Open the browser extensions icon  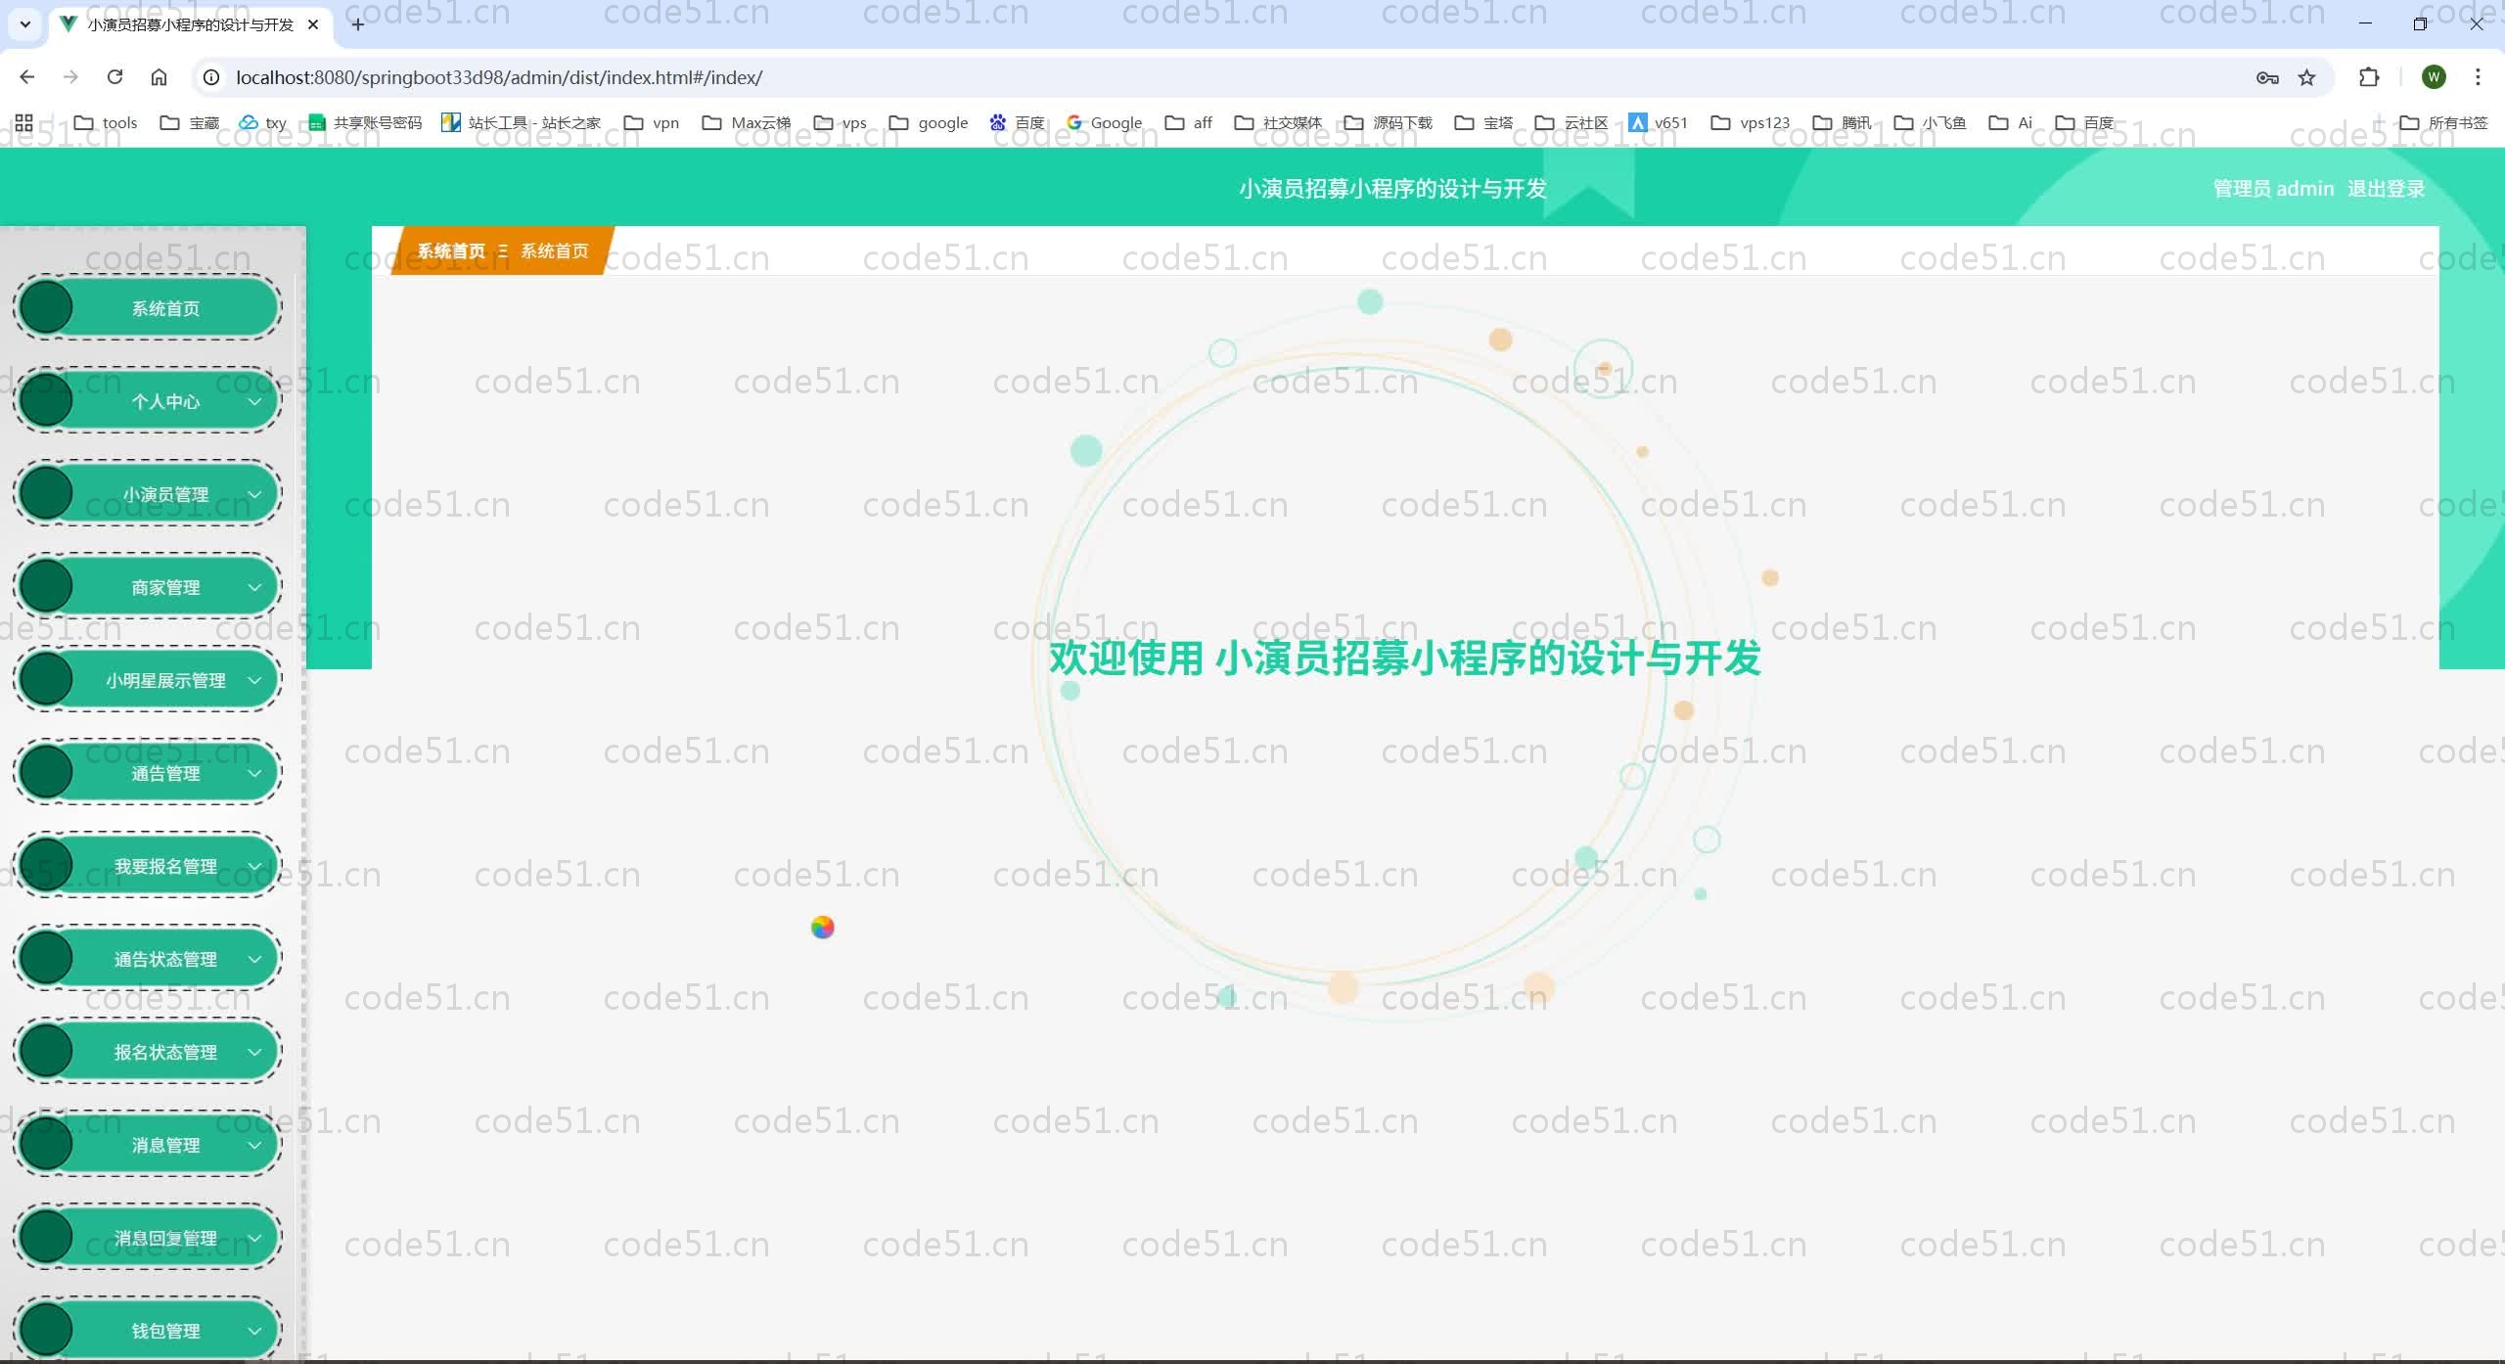pyautogui.click(x=2368, y=77)
